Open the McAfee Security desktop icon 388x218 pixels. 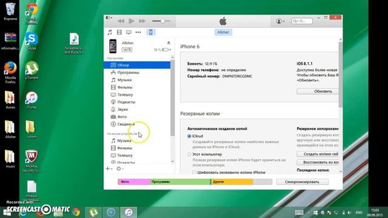[32, 161]
